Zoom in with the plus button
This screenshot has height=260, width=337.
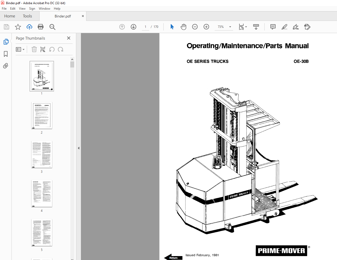(206, 27)
